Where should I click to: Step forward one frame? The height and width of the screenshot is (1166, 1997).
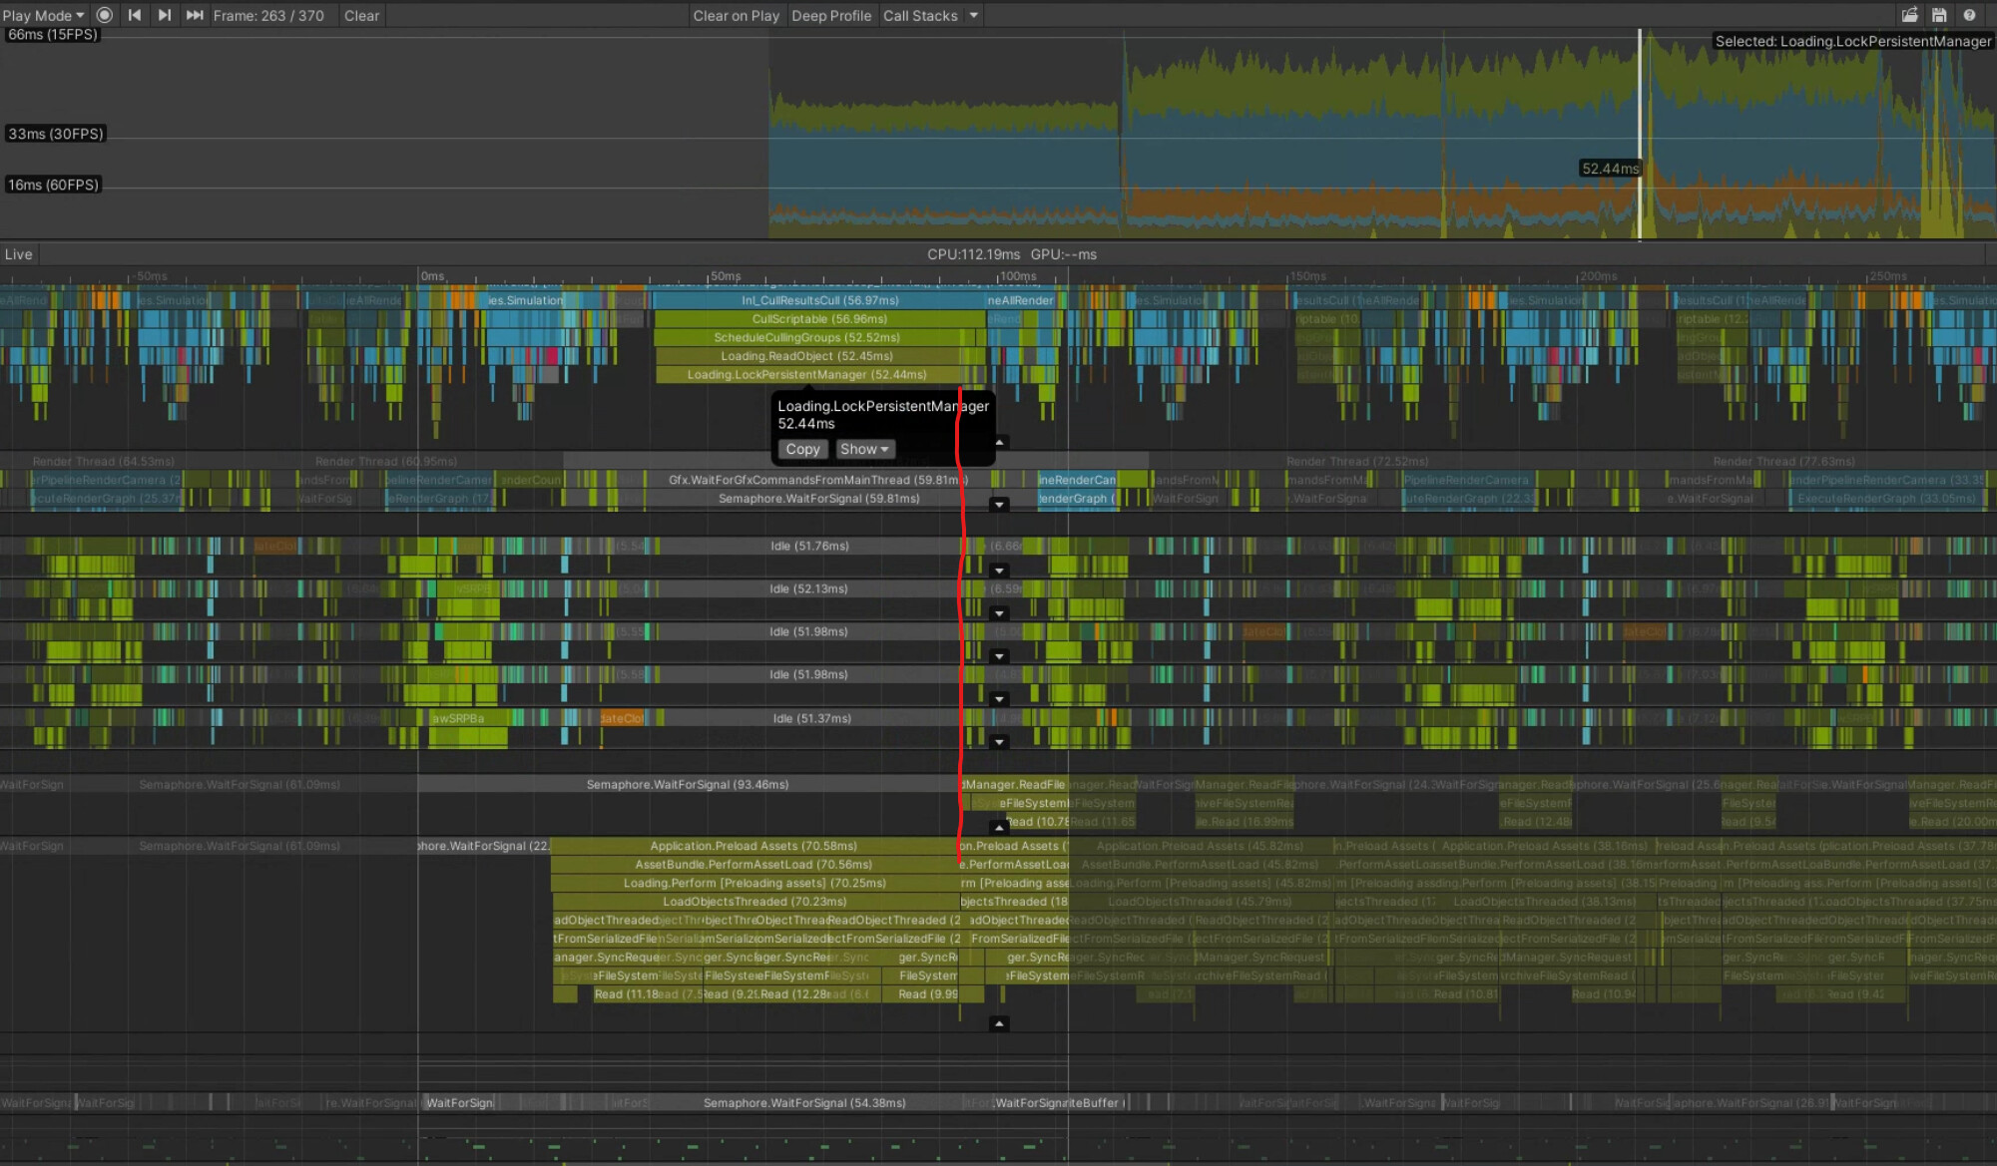click(x=164, y=15)
